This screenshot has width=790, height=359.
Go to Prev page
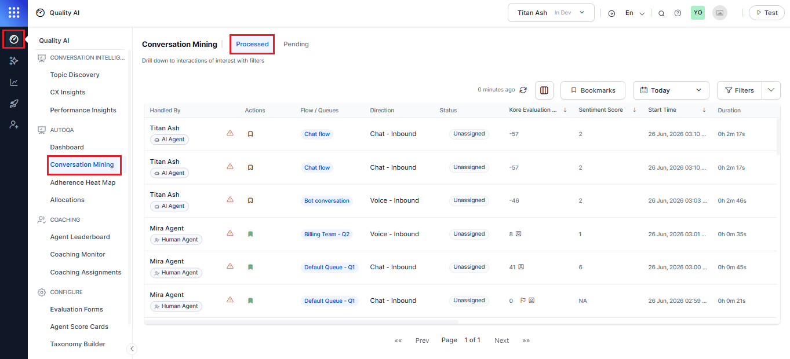coord(423,340)
